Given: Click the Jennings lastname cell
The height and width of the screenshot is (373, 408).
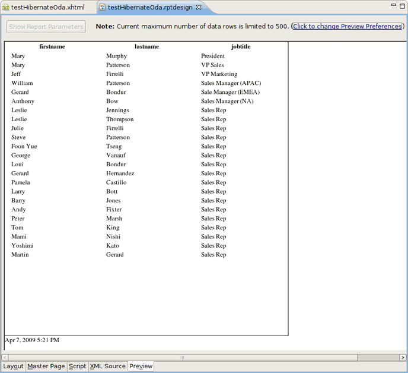Looking at the screenshot, I should click(x=117, y=110).
